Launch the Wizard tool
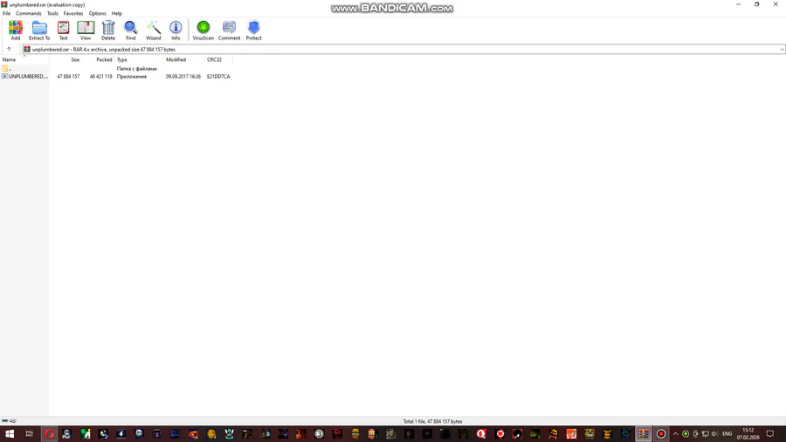Viewport: 786px width, 442px height. (153, 30)
